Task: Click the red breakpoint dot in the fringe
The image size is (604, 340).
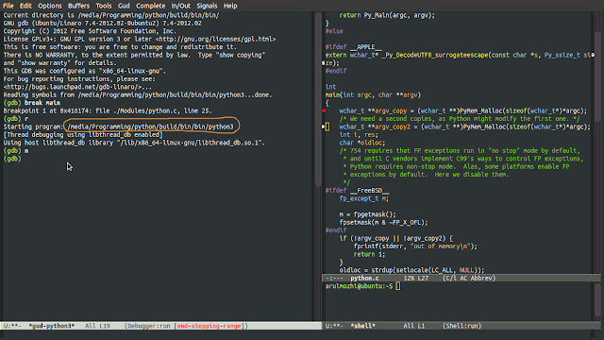Action: point(324,111)
